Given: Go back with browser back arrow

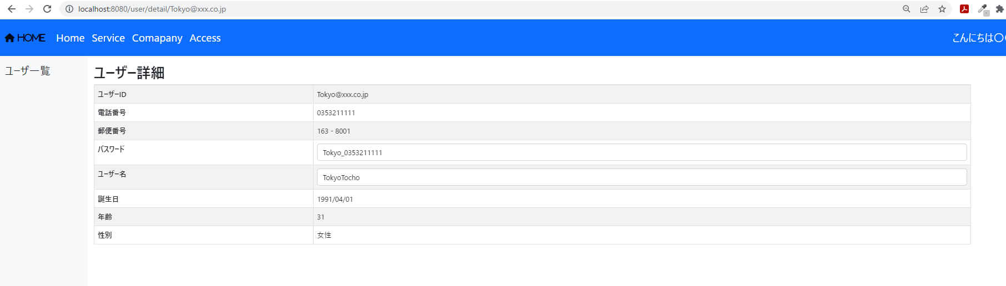Looking at the screenshot, I should pos(12,9).
